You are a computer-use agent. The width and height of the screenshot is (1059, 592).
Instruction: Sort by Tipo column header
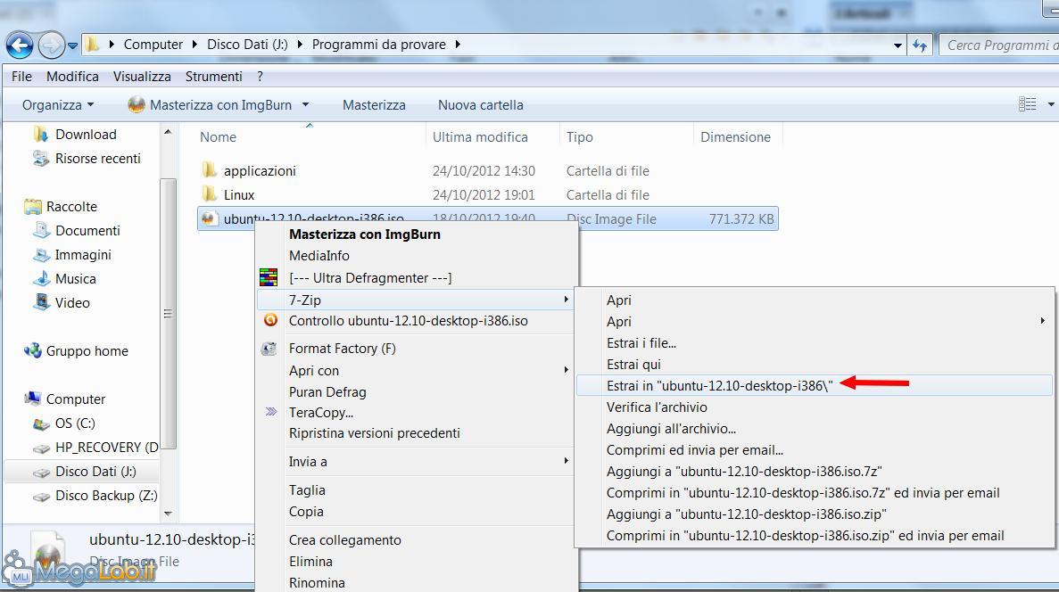point(580,137)
